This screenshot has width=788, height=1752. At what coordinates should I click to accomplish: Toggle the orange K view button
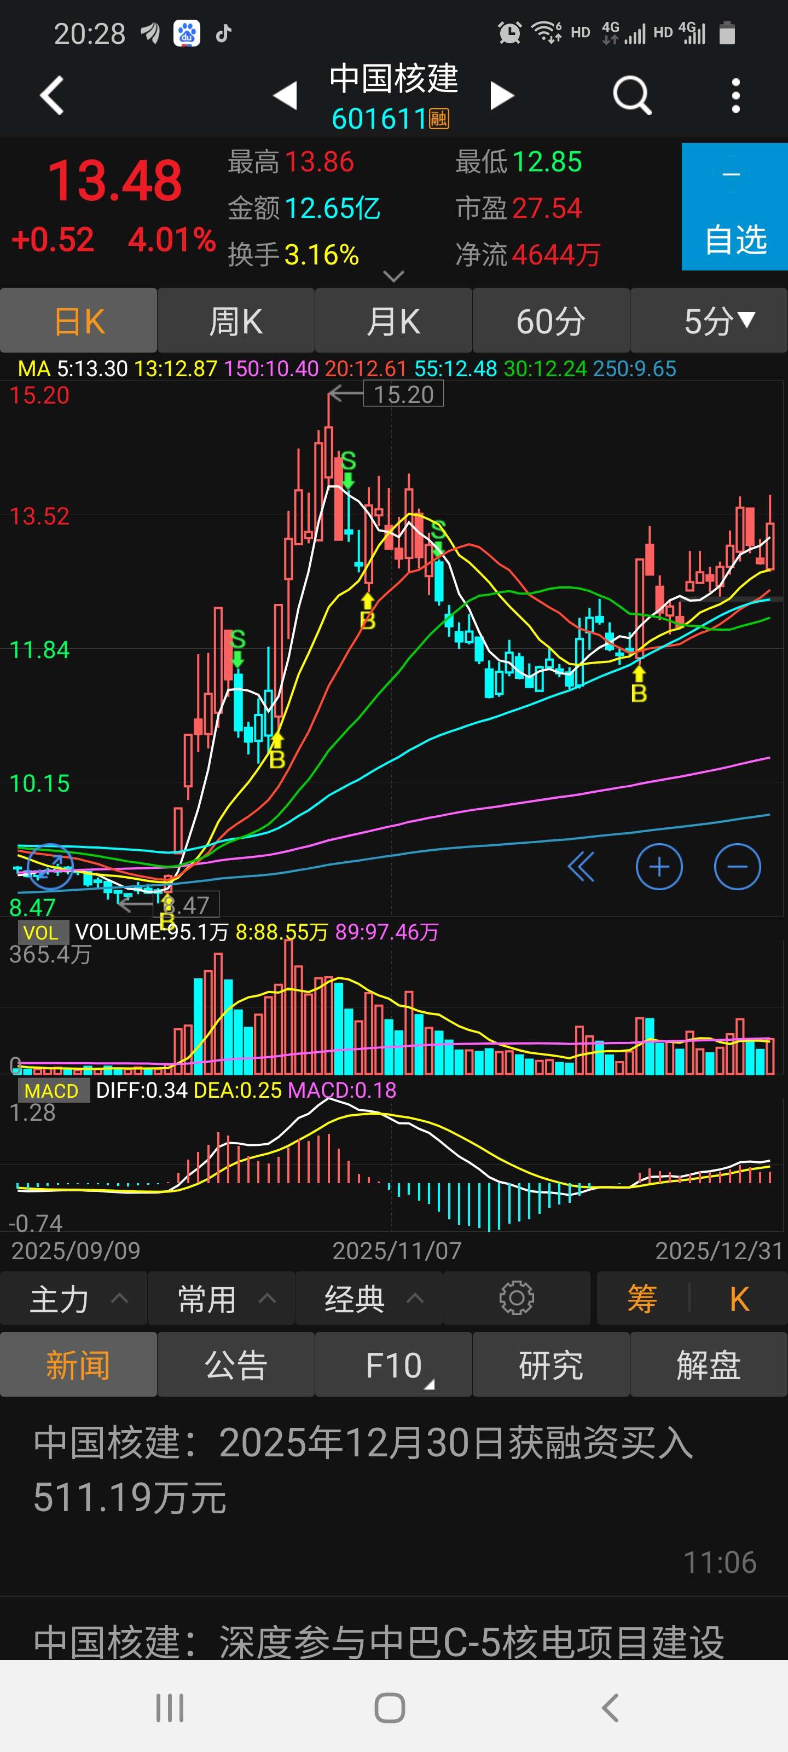[x=739, y=1298]
